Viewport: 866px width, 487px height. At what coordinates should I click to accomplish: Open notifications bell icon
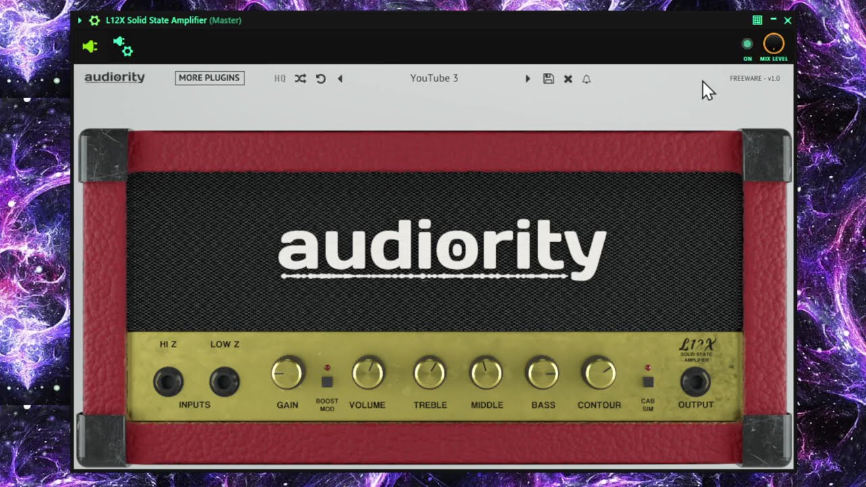pos(587,78)
